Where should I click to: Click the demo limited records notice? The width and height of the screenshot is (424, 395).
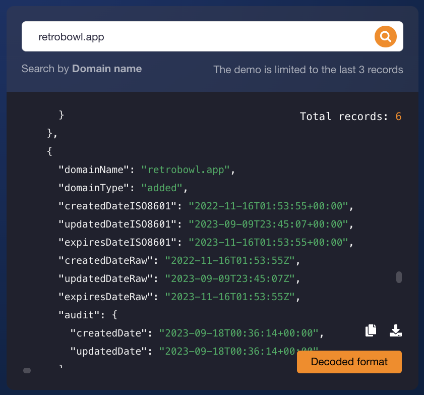pos(308,70)
